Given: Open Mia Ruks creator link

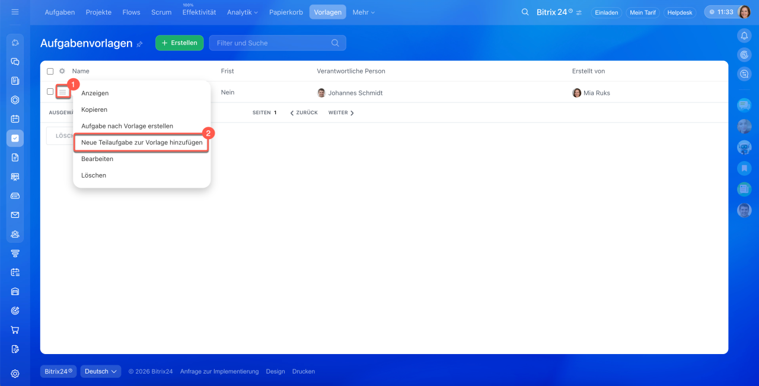Looking at the screenshot, I should [597, 93].
